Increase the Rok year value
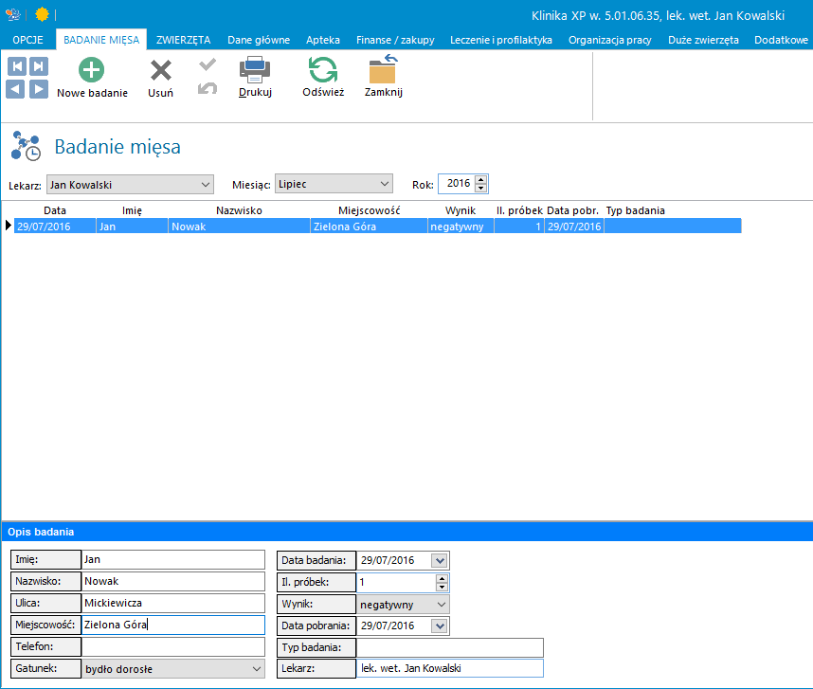This screenshot has height=689, width=813. pyautogui.click(x=481, y=180)
